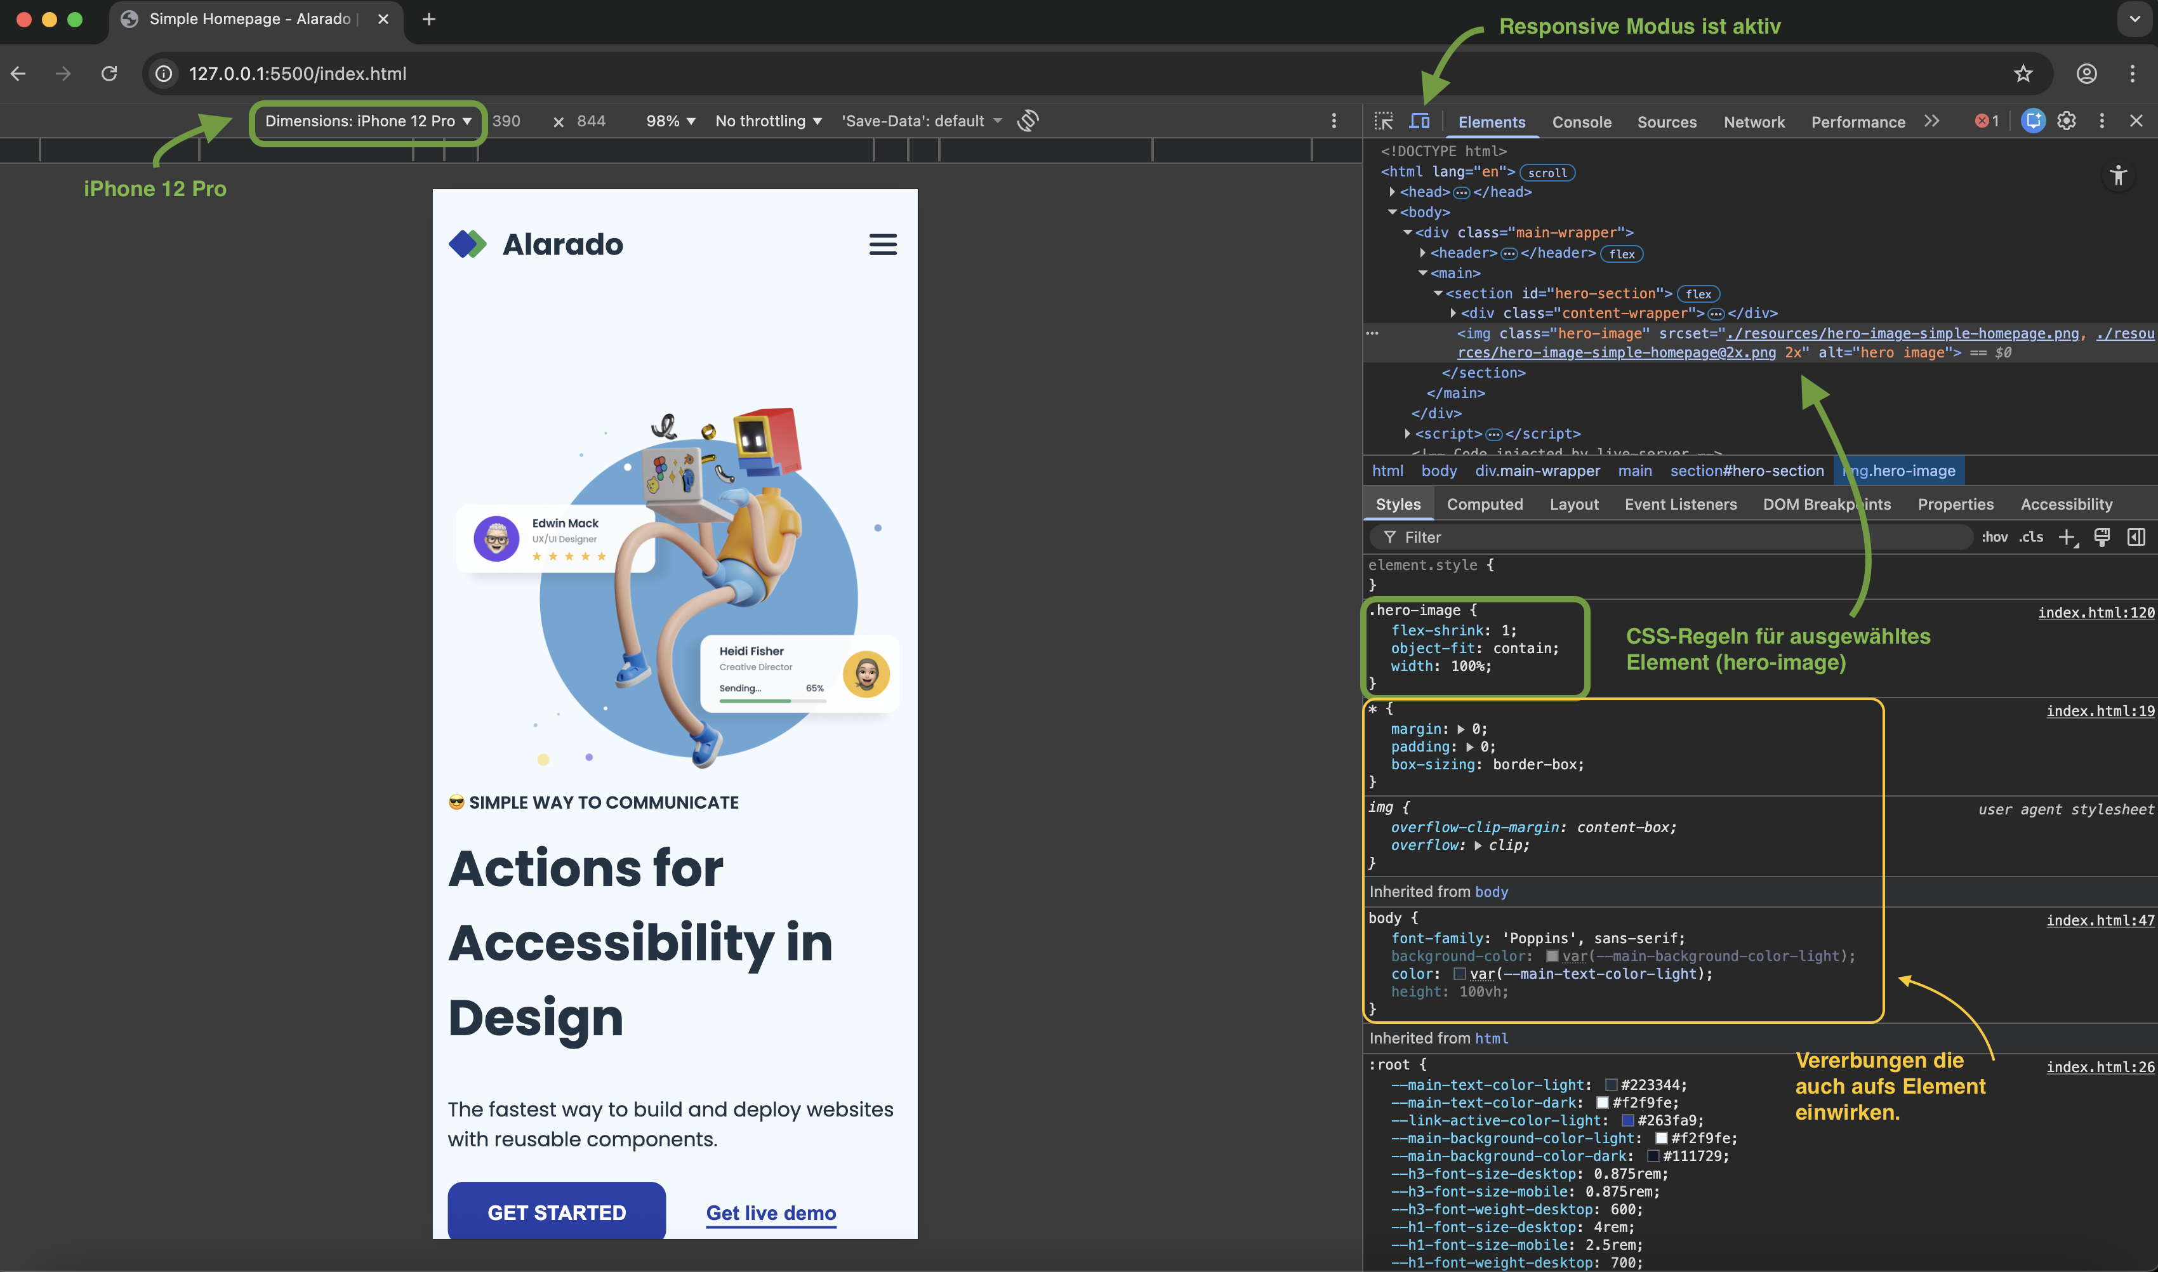This screenshot has width=2158, height=1272.
Task: Open DevTools settings gear
Action: pos(2067,122)
